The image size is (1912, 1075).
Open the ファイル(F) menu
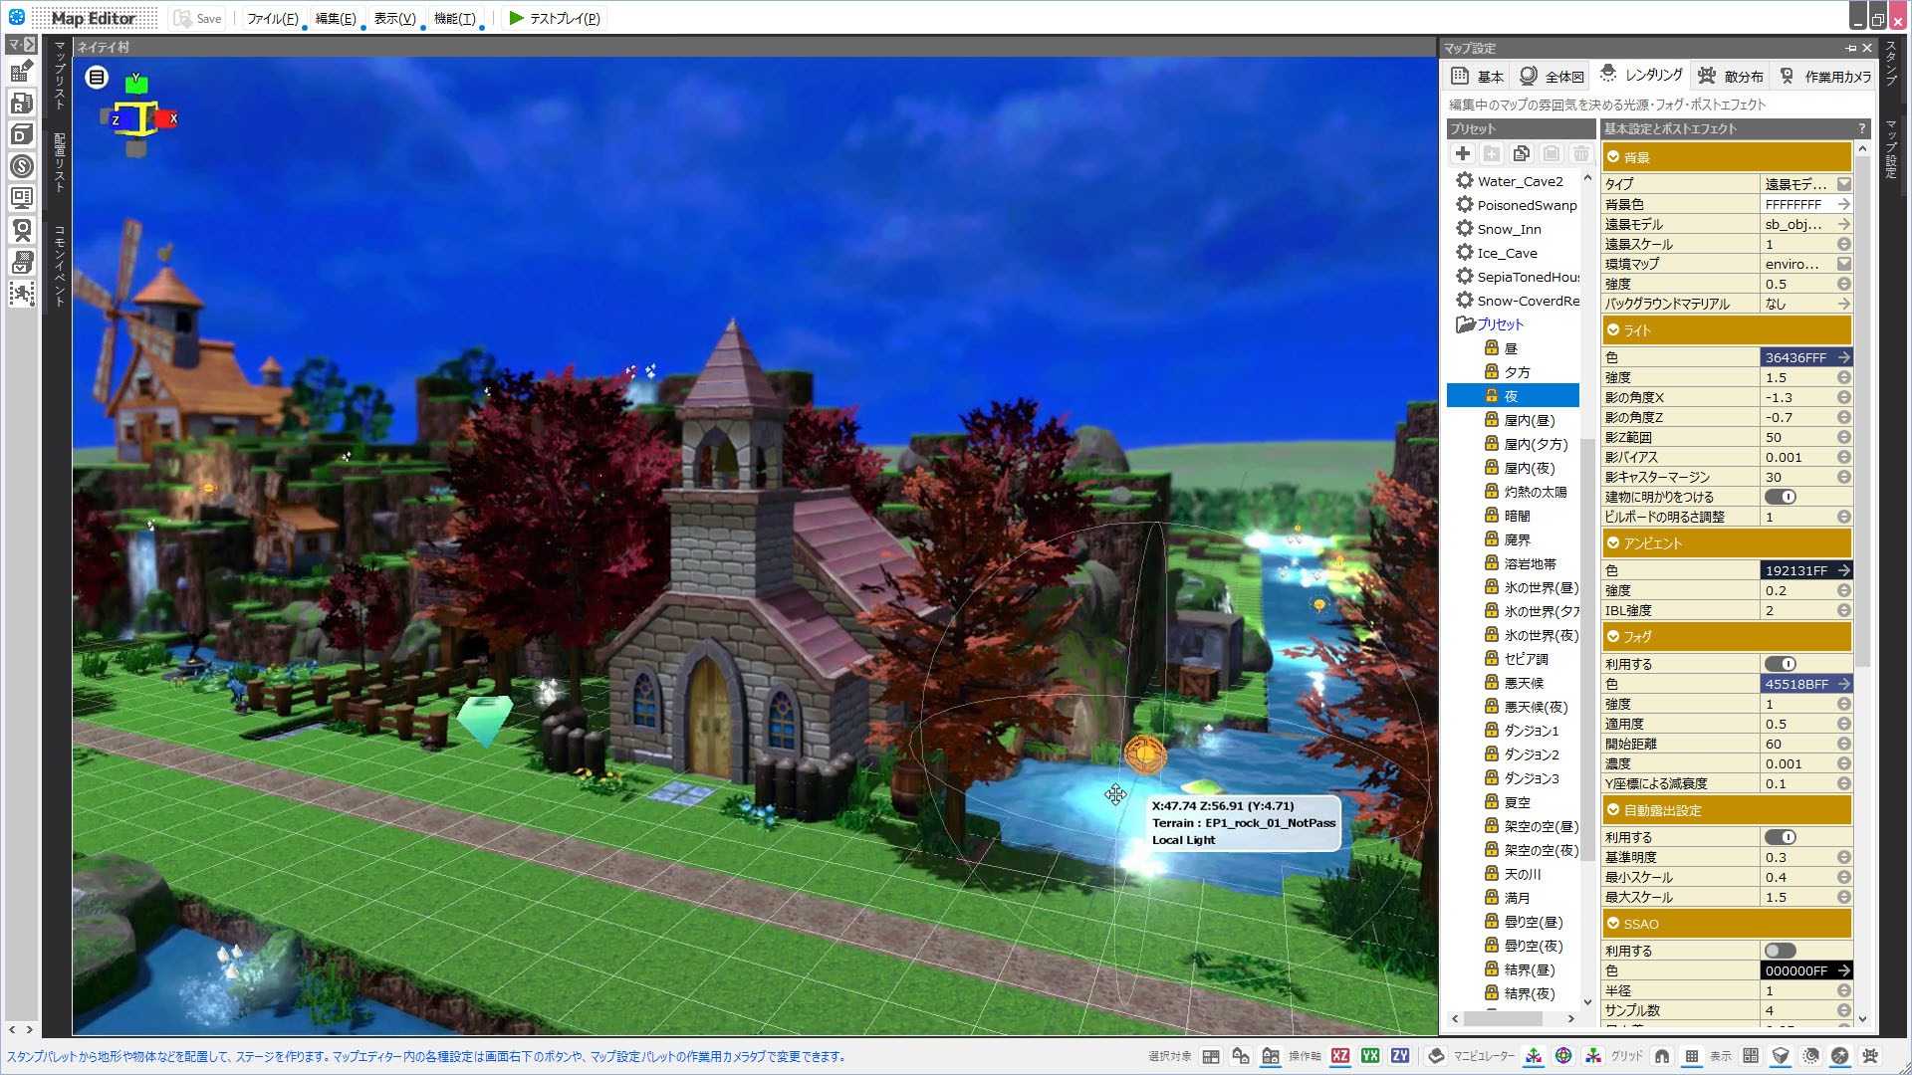[x=272, y=19]
